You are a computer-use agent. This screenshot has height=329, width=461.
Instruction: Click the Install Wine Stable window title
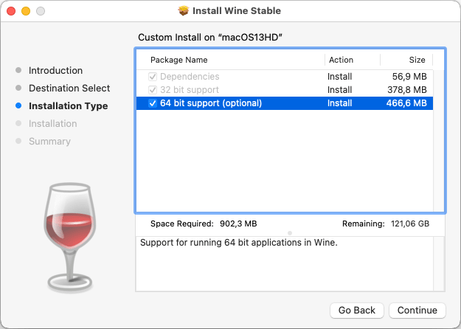pos(237,11)
